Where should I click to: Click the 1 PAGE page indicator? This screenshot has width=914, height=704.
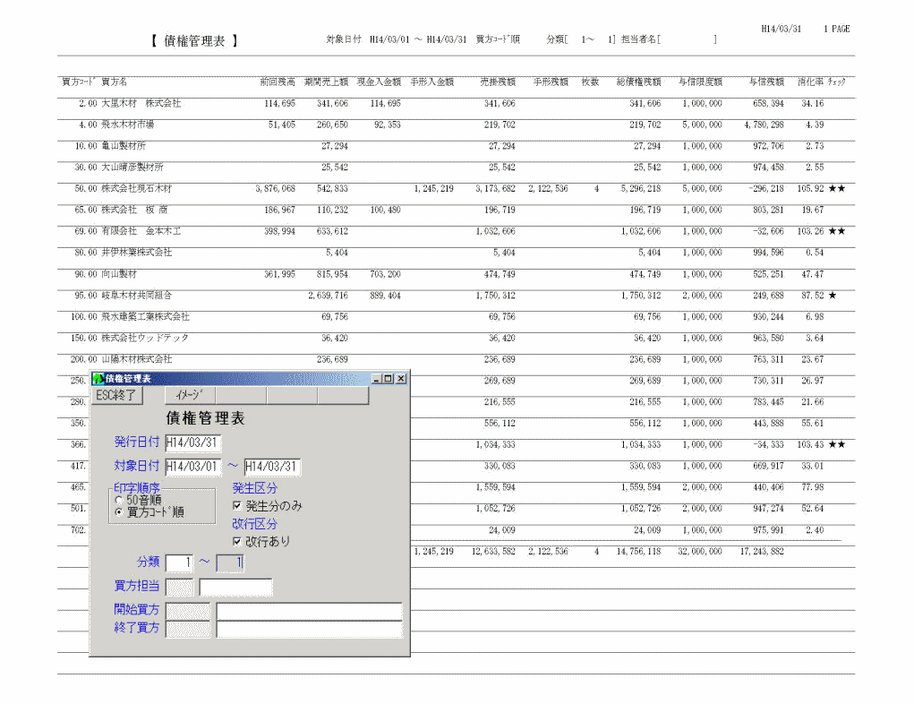[836, 30]
